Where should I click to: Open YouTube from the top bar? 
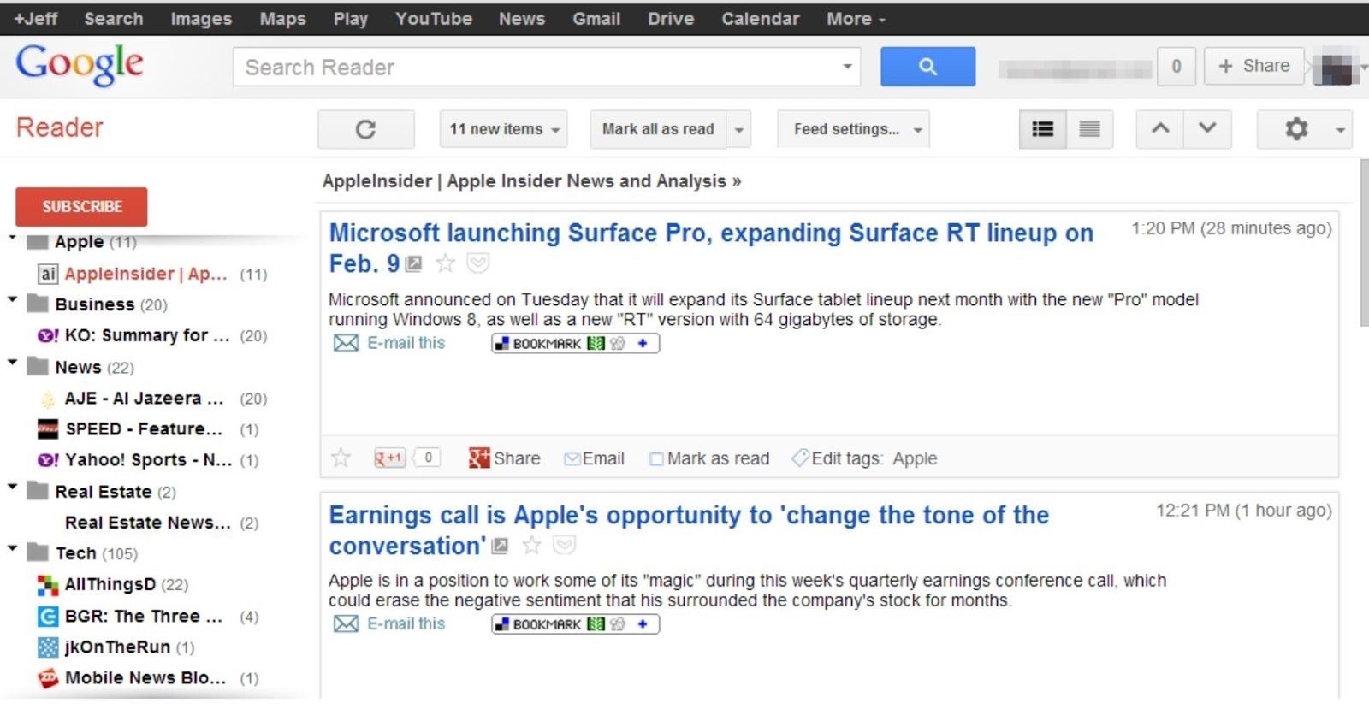coord(433,19)
